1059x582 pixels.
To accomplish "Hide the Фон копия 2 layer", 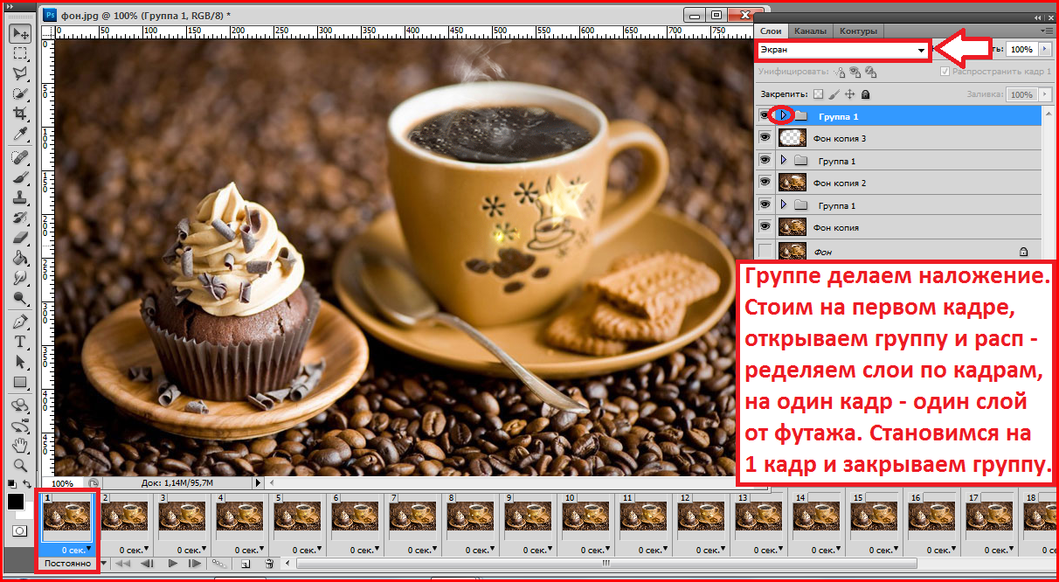I will (765, 183).
